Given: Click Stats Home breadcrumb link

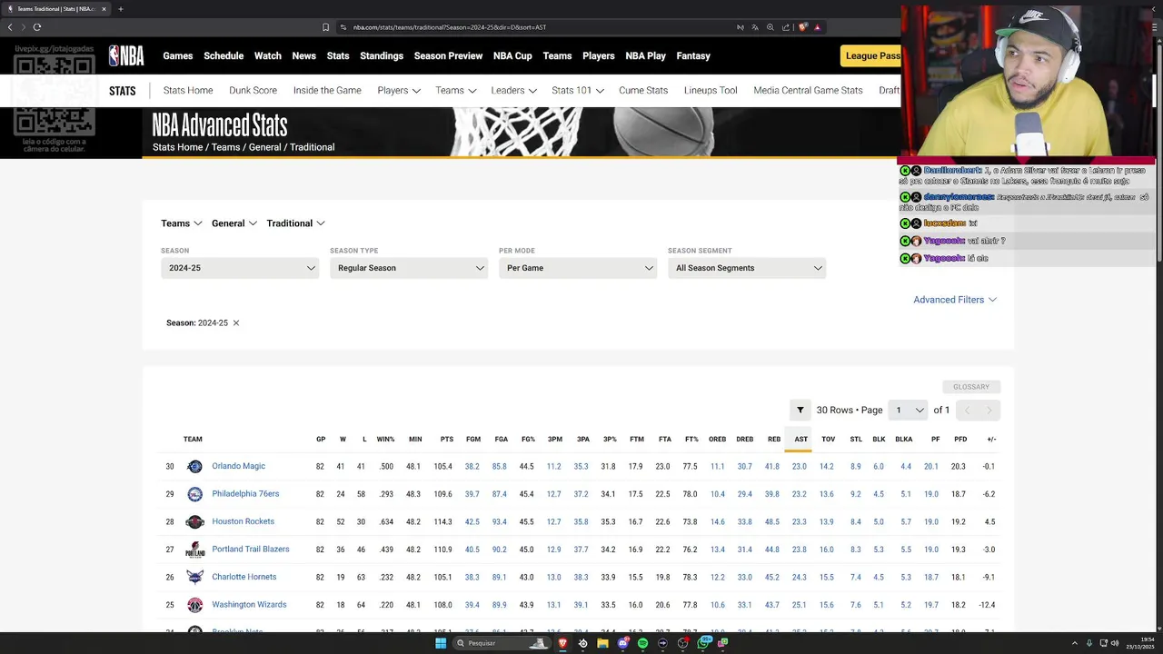Looking at the screenshot, I should point(178,147).
